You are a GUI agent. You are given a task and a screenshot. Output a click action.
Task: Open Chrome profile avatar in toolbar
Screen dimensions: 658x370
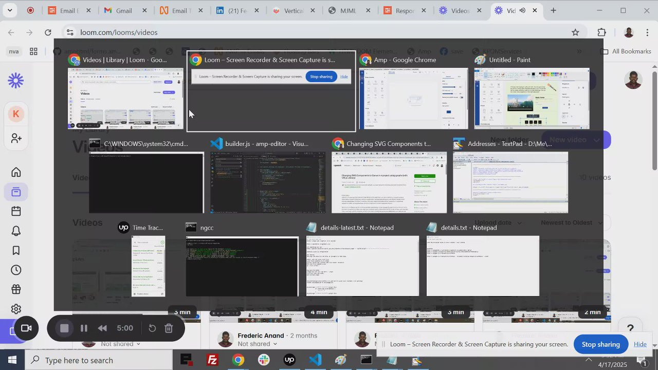tap(629, 32)
